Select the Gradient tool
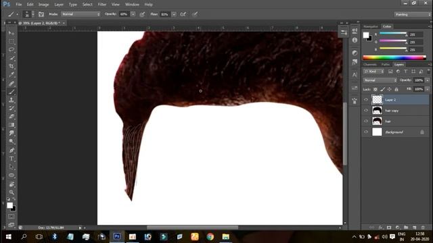This screenshot has height=243, width=433. pyautogui.click(x=12, y=125)
